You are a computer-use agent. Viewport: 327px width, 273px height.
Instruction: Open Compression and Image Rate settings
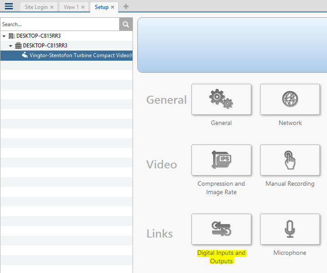point(221,160)
